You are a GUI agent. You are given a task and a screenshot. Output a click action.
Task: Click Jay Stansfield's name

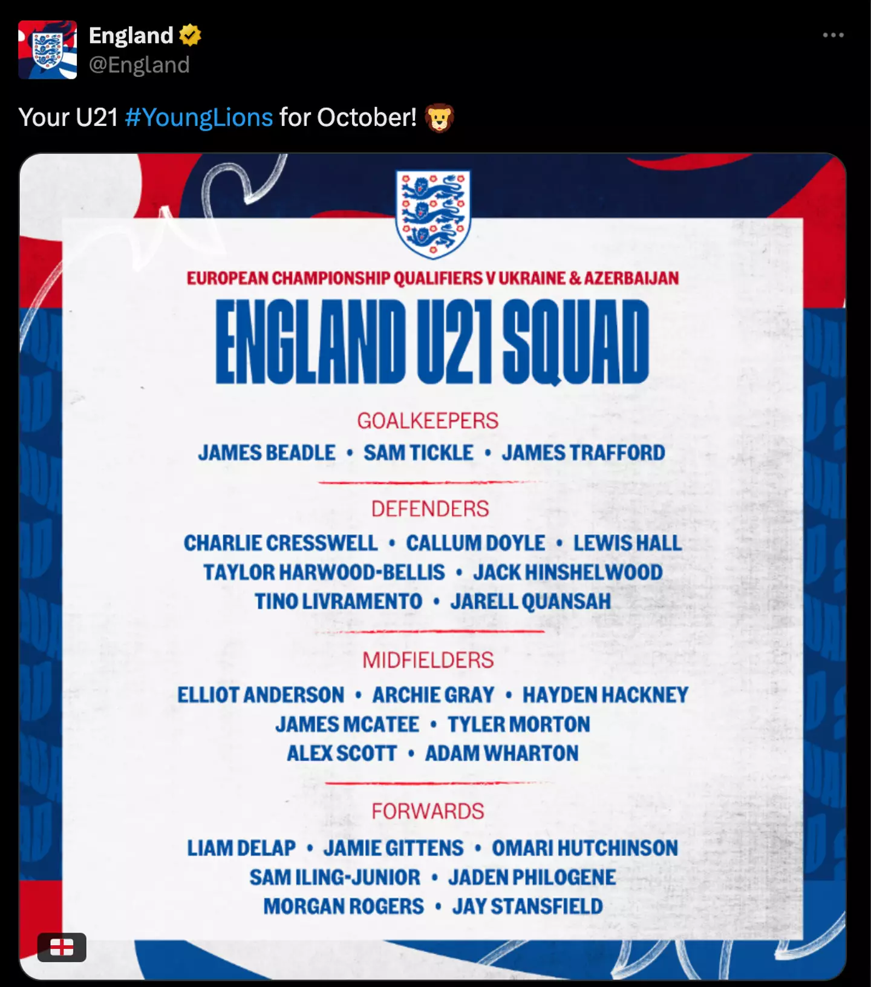tap(527, 907)
